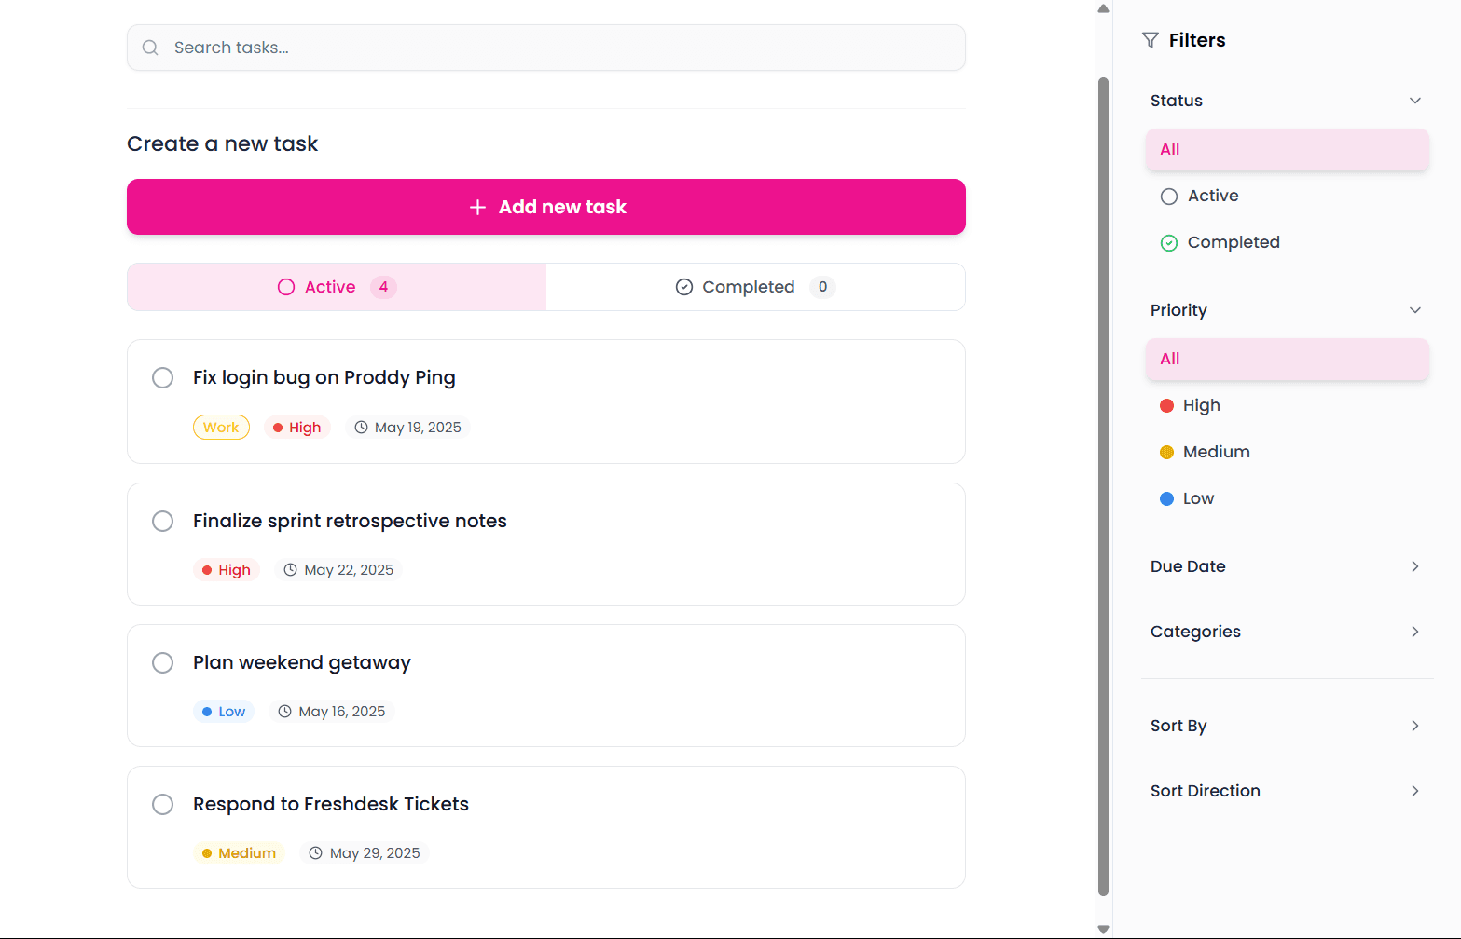The height and width of the screenshot is (939, 1461).
Task: Click the blue dot beside Low priority
Action: tap(1167, 498)
